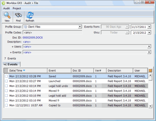Expand the Profile Group dropdown
156x121 pixels.
[x=80, y=27]
